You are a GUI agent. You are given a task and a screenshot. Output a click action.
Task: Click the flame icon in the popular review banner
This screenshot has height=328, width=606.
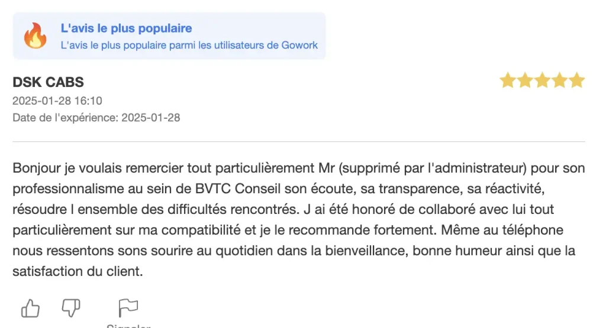coord(35,35)
